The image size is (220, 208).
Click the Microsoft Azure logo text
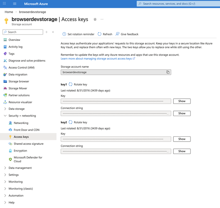(36, 4)
